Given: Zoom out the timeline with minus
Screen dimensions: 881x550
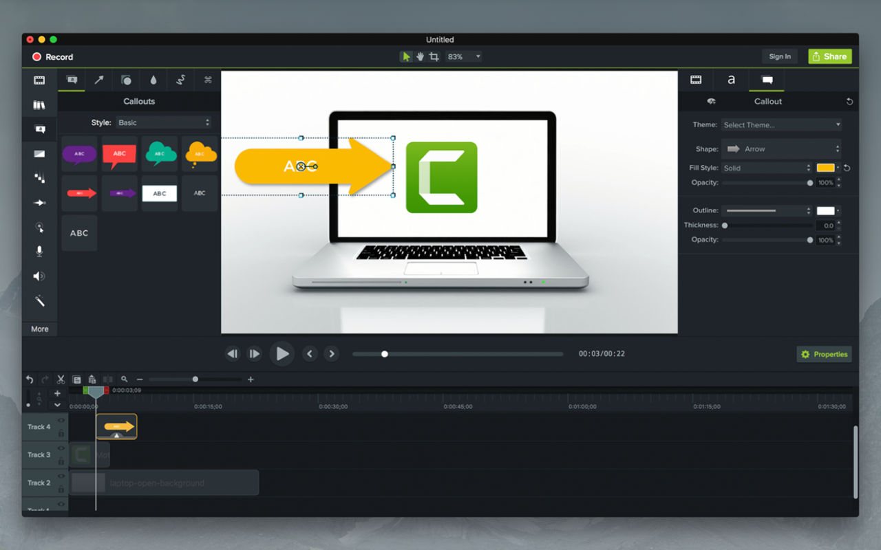Looking at the screenshot, I should 140,379.
